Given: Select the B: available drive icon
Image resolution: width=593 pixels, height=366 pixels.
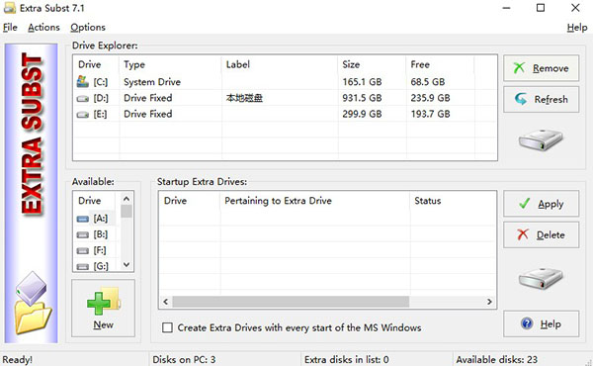Looking at the screenshot, I should tap(82, 235).
